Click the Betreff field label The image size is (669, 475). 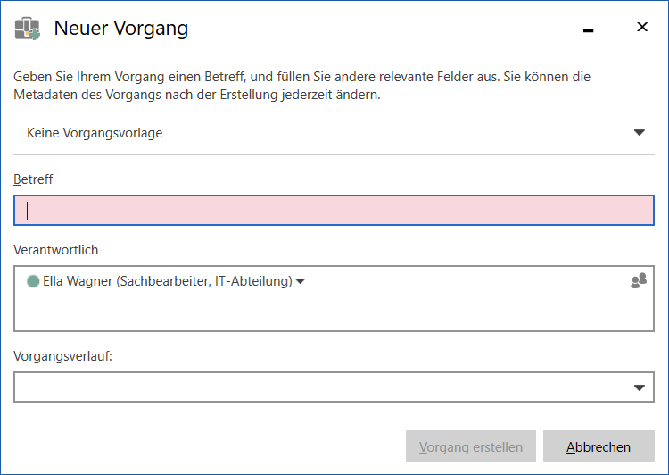tap(33, 179)
